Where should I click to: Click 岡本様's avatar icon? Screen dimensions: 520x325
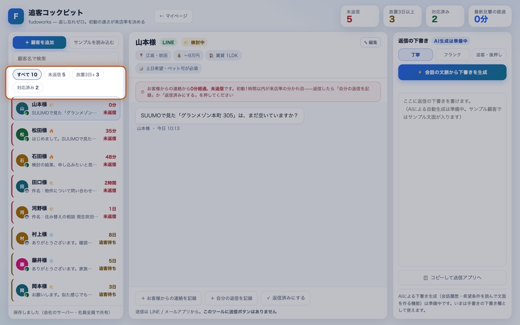point(22,290)
